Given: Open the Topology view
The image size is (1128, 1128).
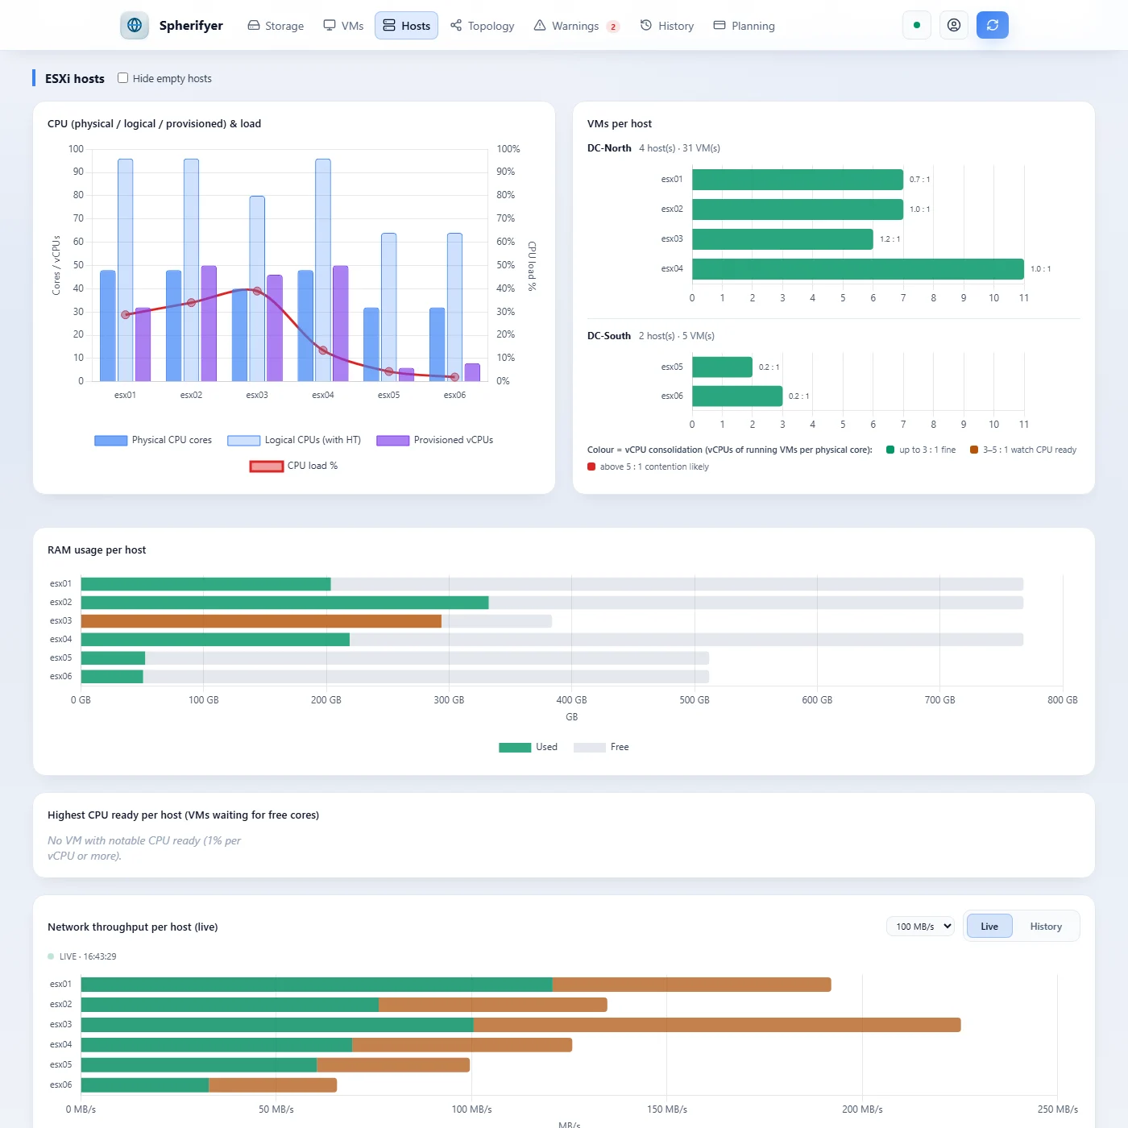Looking at the screenshot, I should point(483,26).
